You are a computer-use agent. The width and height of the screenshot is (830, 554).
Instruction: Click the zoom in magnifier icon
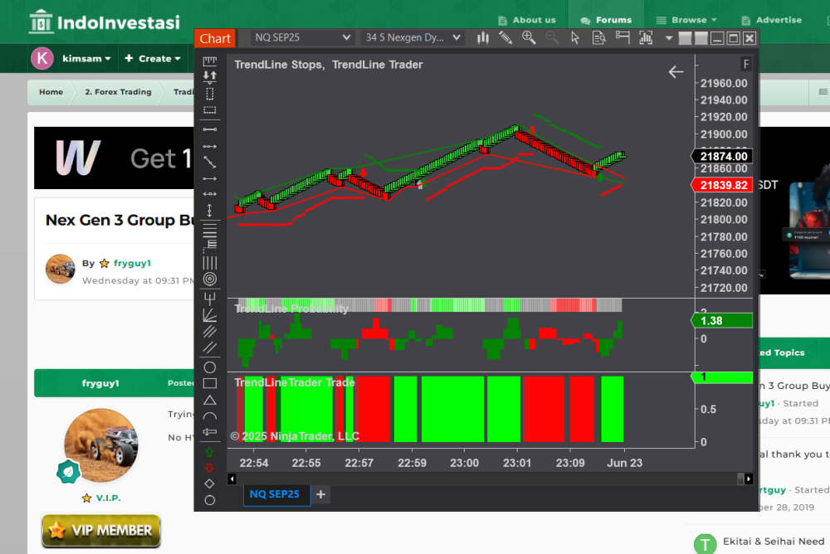[529, 38]
